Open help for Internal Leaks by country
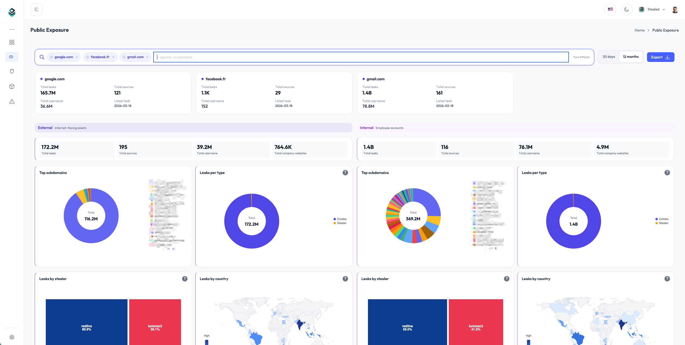 [667, 279]
